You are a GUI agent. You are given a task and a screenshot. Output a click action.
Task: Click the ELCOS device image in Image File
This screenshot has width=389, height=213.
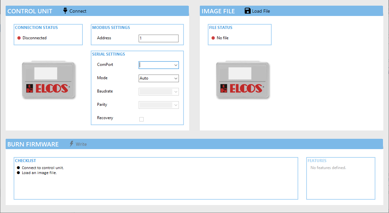coord(243,80)
